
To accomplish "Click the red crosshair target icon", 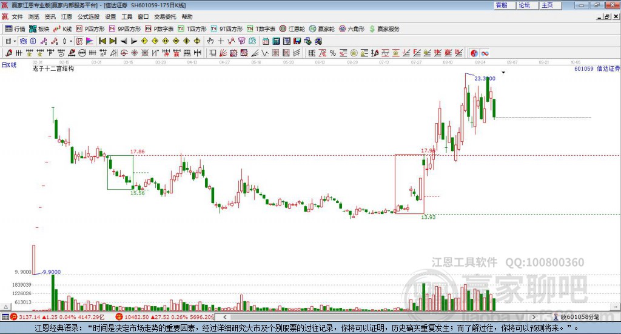I will click(x=124, y=53).
